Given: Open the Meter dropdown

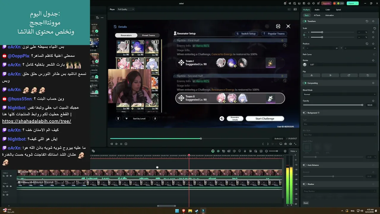Looking at the screenshot, I should 293,151.
